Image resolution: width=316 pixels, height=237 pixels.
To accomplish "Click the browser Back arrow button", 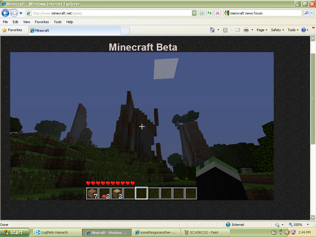I will pos(6,13).
